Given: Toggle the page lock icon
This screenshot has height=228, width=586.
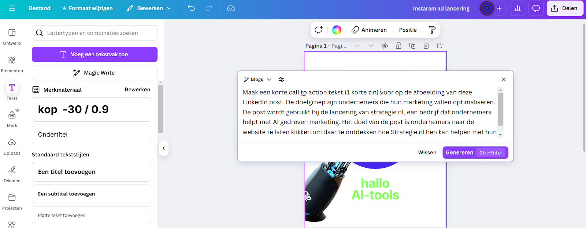Looking at the screenshot, I should [398, 46].
